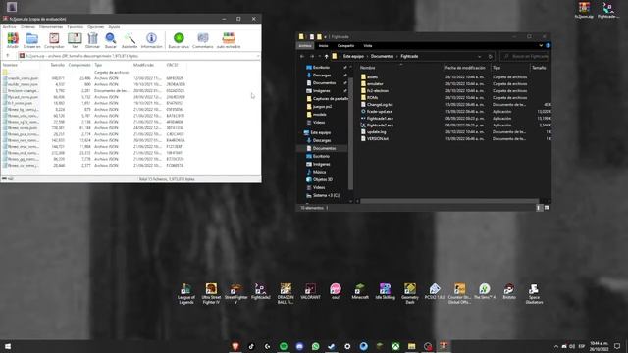Click the Buscar magnifier icon in WinRAR
This screenshot has height=353, width=628.
click(x=111, y=40)
